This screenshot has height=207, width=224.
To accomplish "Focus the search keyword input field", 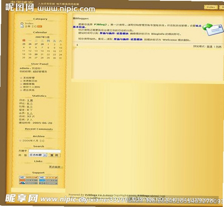I will click(x=45, y=151).
